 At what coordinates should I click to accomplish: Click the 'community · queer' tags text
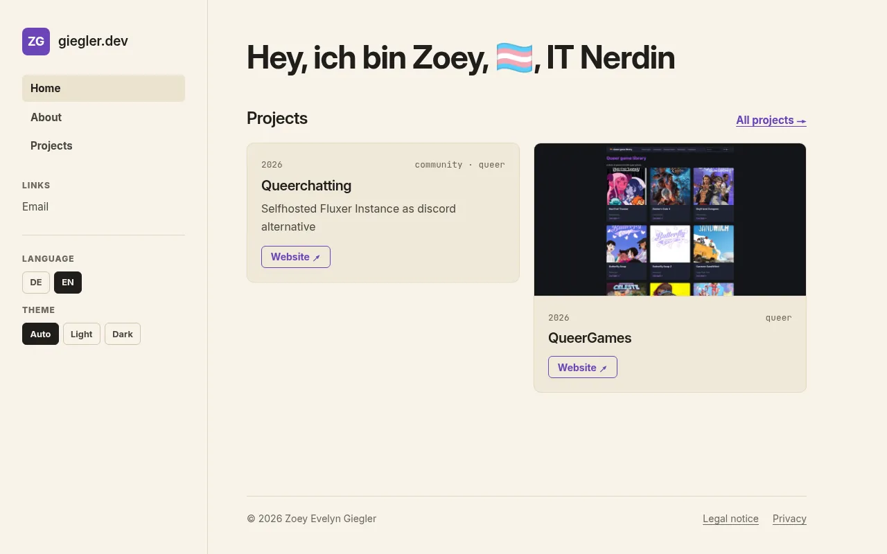[460, 165]
